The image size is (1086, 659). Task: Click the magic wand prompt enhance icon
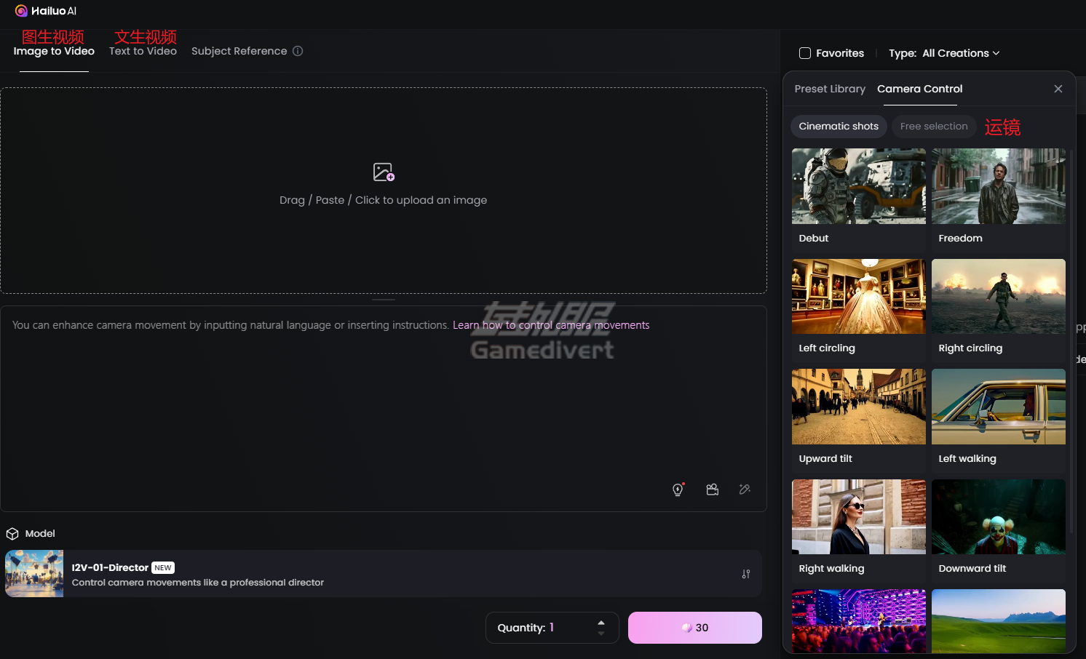tap(745, 490)
